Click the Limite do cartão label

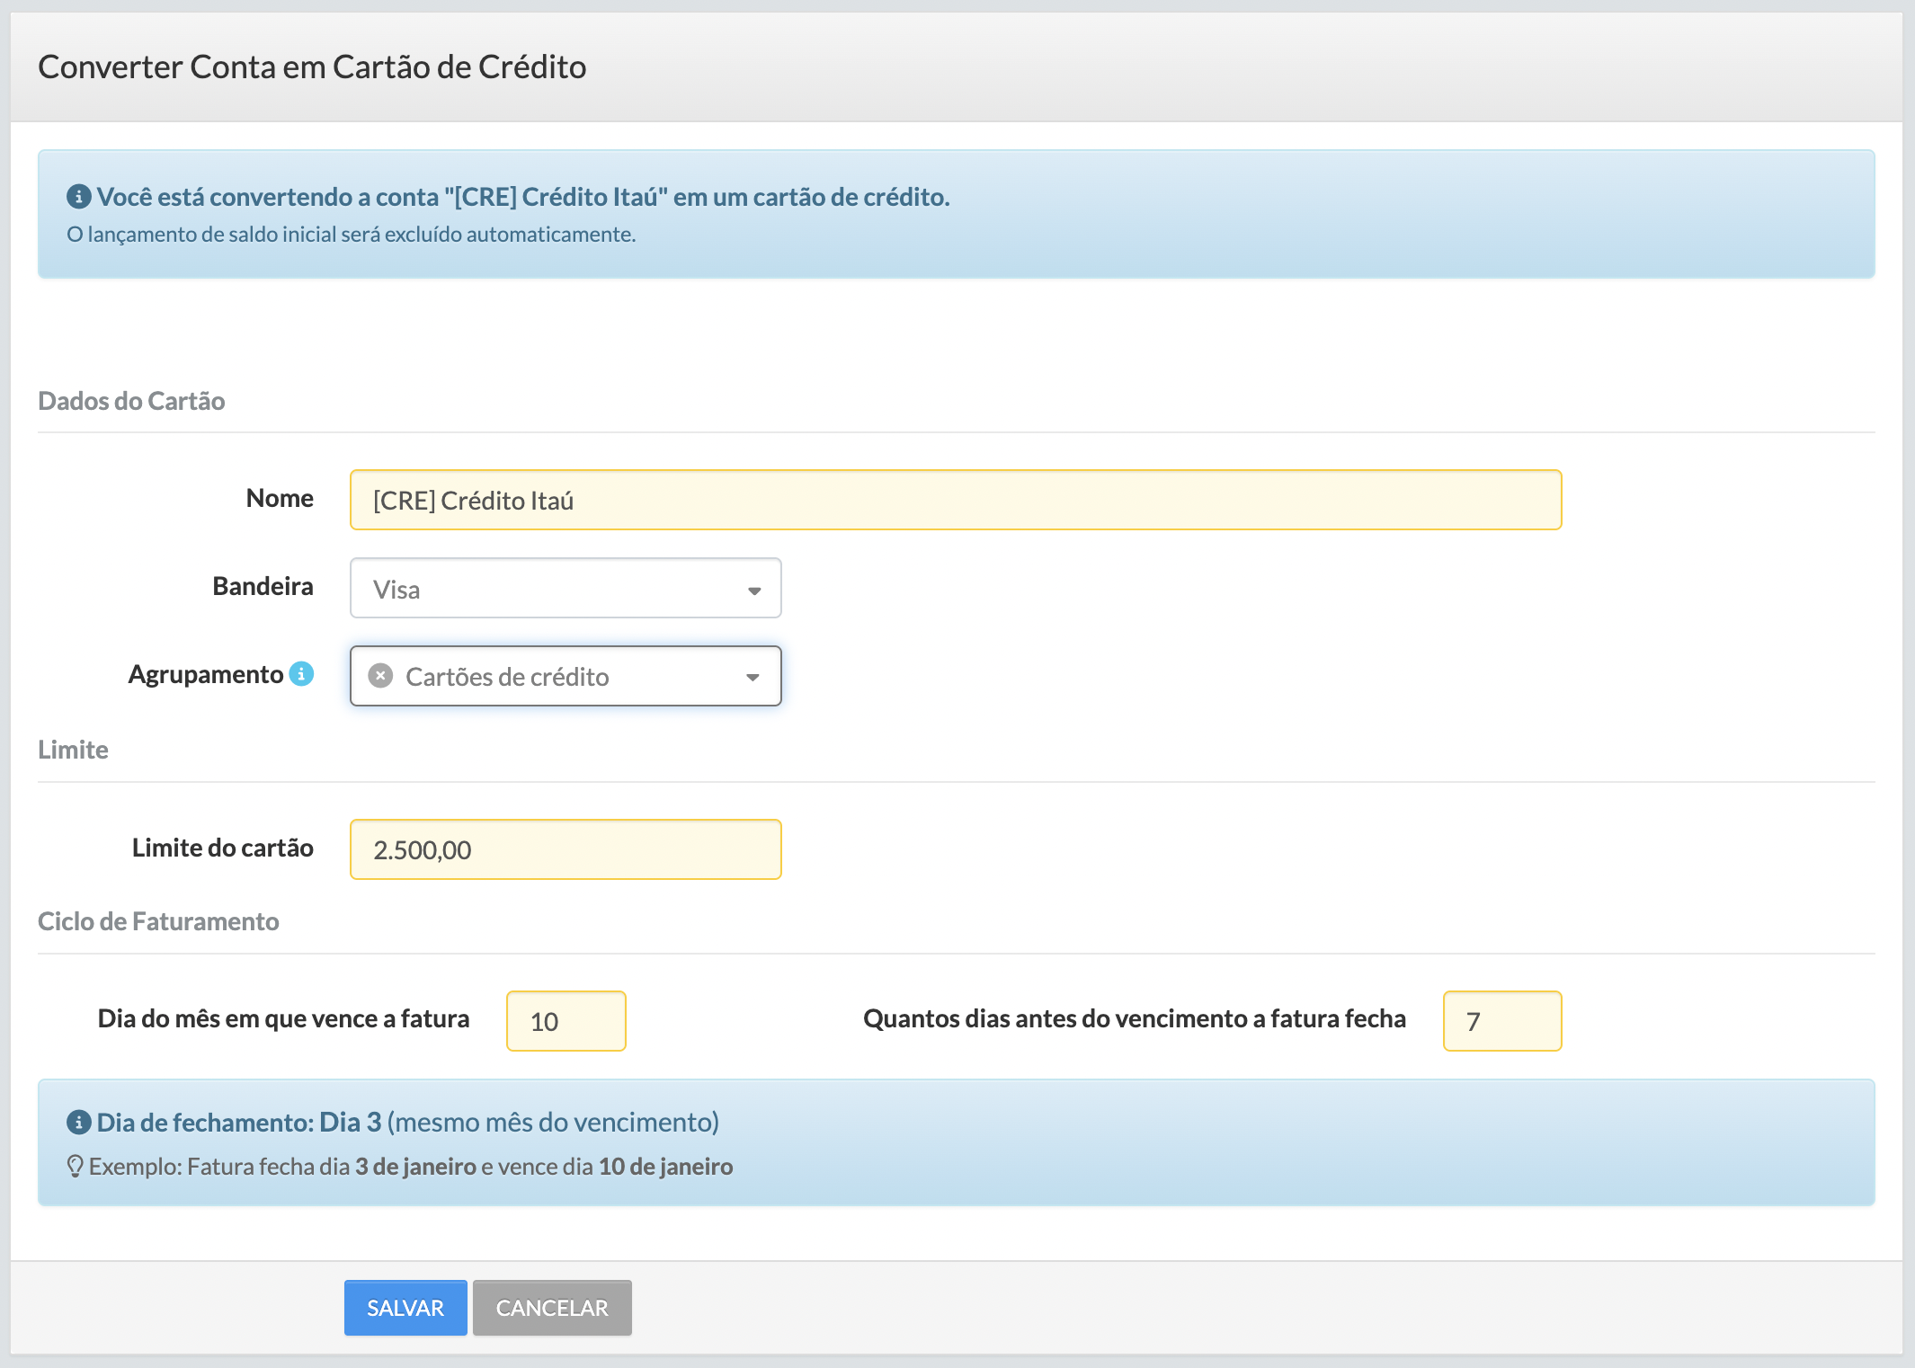click(222, 848)
